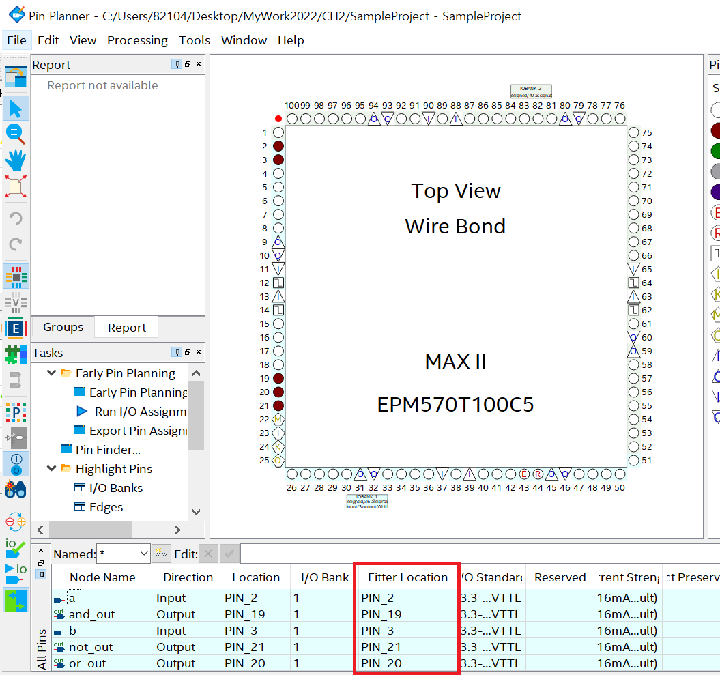Viewport: 720px width, 675px height.
Task: Click the undo arrow icon
Action: click(16, 218)
